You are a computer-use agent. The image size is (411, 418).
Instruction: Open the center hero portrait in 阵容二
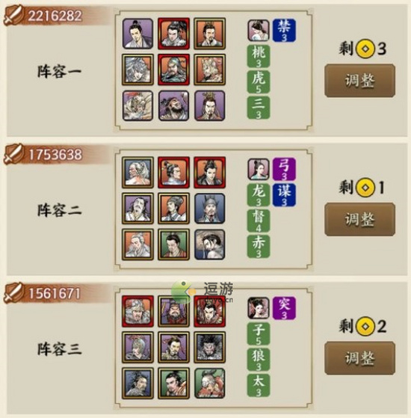coord(173,209)
